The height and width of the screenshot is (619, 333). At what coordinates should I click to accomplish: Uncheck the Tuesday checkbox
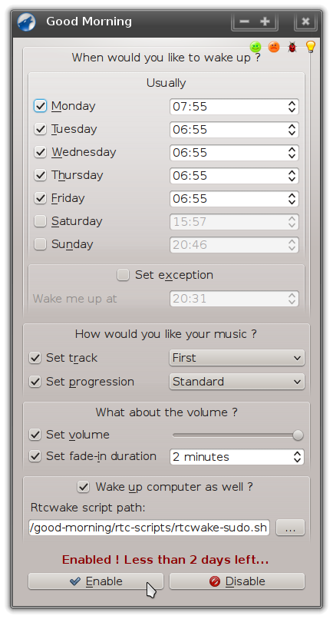[40, 129]
